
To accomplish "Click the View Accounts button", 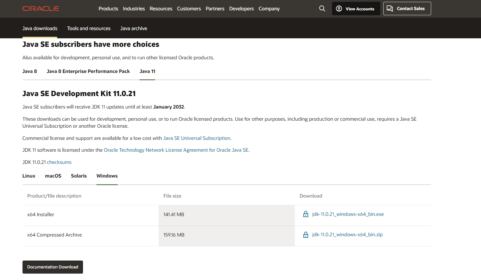I will coord(356,9).
